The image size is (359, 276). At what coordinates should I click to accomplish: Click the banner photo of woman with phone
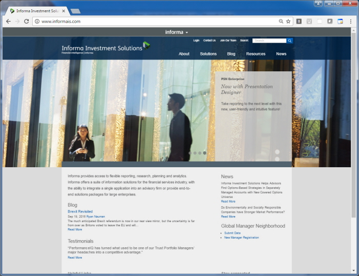[x=82, y=143]
